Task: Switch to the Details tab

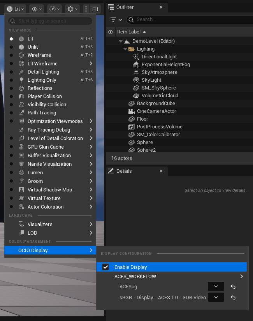Action: 124,171
